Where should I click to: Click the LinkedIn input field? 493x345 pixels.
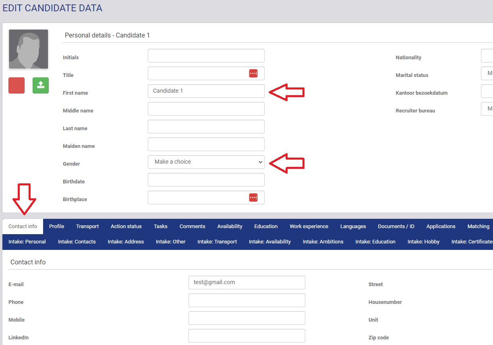tap(246, 336)
